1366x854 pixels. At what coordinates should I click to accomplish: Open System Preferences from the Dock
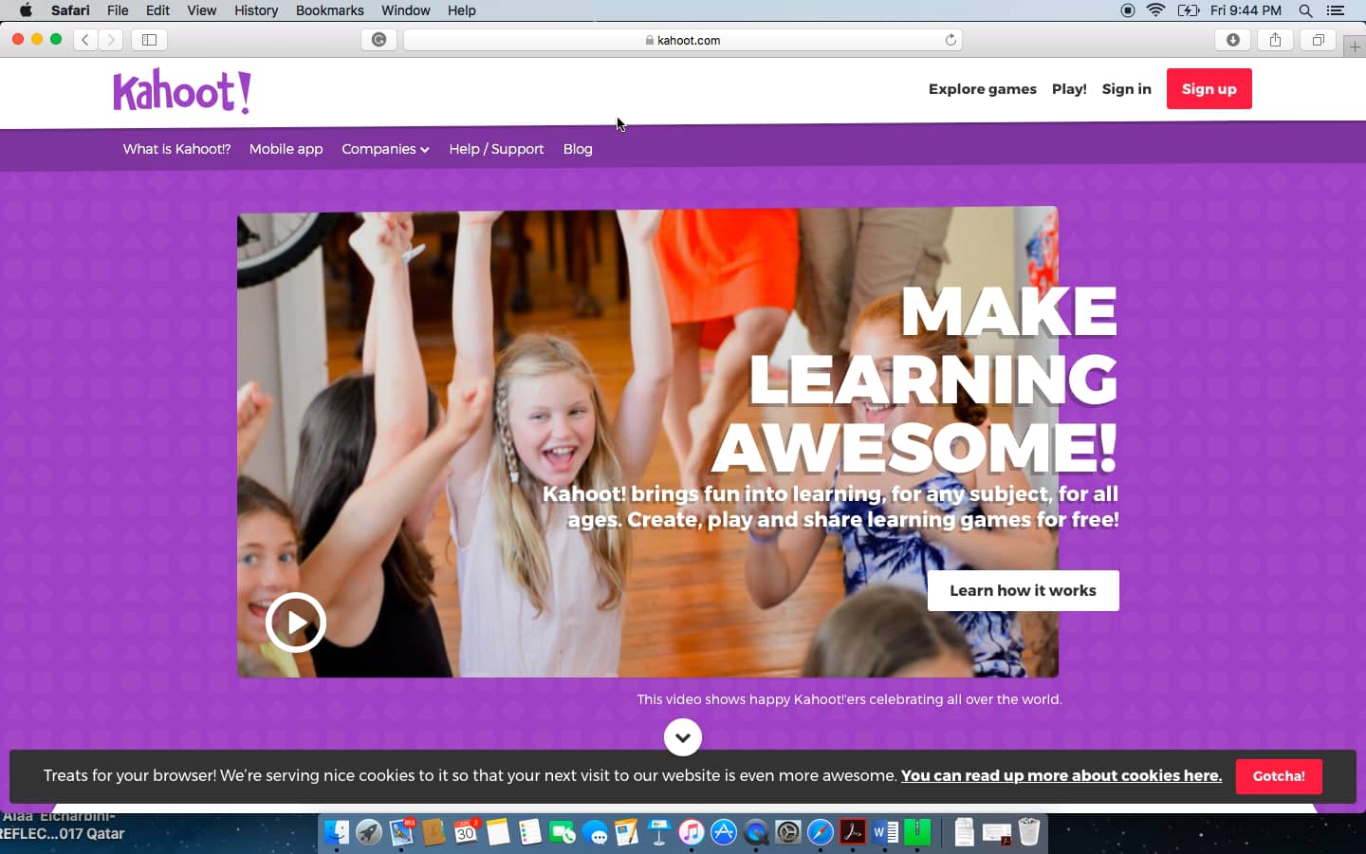tap(788, 832)
